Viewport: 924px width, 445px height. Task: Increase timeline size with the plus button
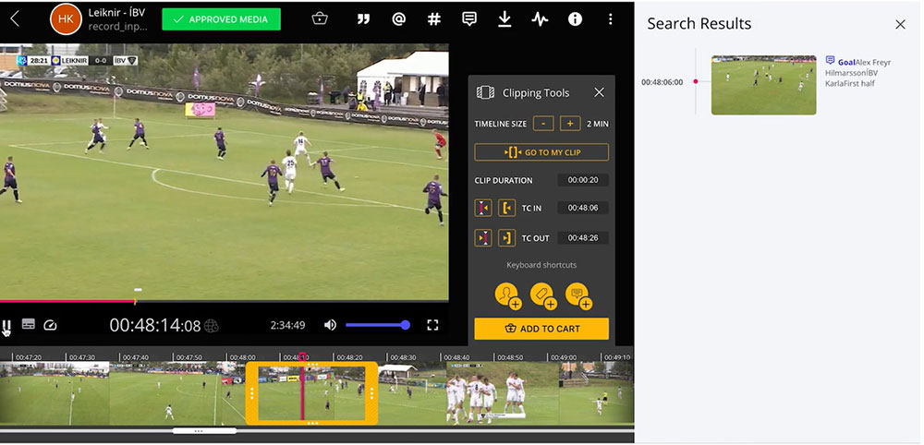coord(569,124)
